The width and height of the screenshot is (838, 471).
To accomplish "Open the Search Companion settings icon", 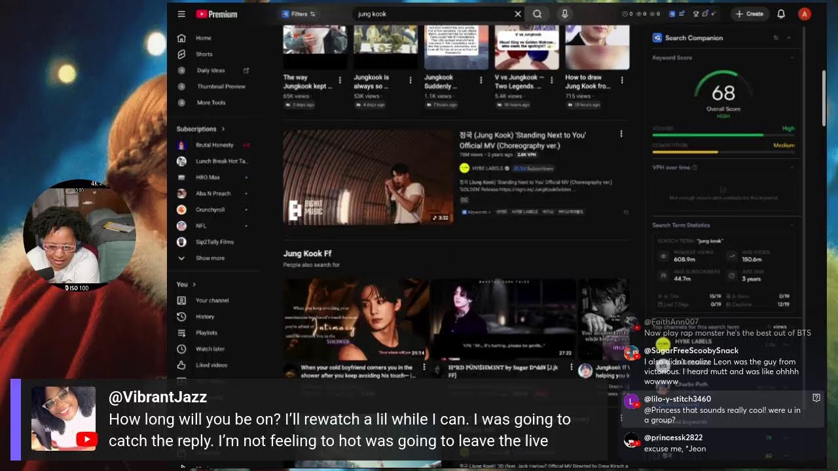I will 776,38.
